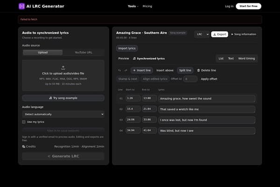Click the Apply offset button
280x187 pixels.
coord(209,79)
